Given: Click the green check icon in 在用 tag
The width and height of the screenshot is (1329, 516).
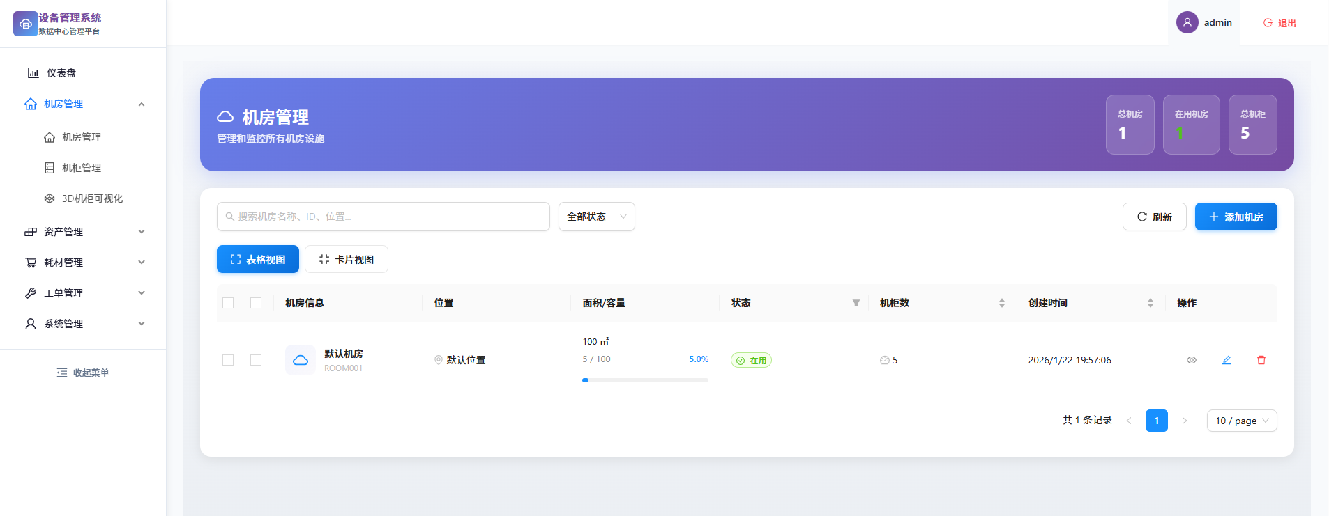Looking at the screenshot, I should 741,361.
